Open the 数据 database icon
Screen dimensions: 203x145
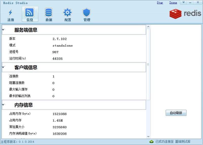point(49,14)
